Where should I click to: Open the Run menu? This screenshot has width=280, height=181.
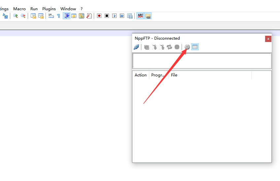coord(34,9)
